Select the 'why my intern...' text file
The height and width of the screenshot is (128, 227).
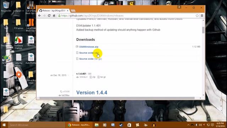coord(18,60)
